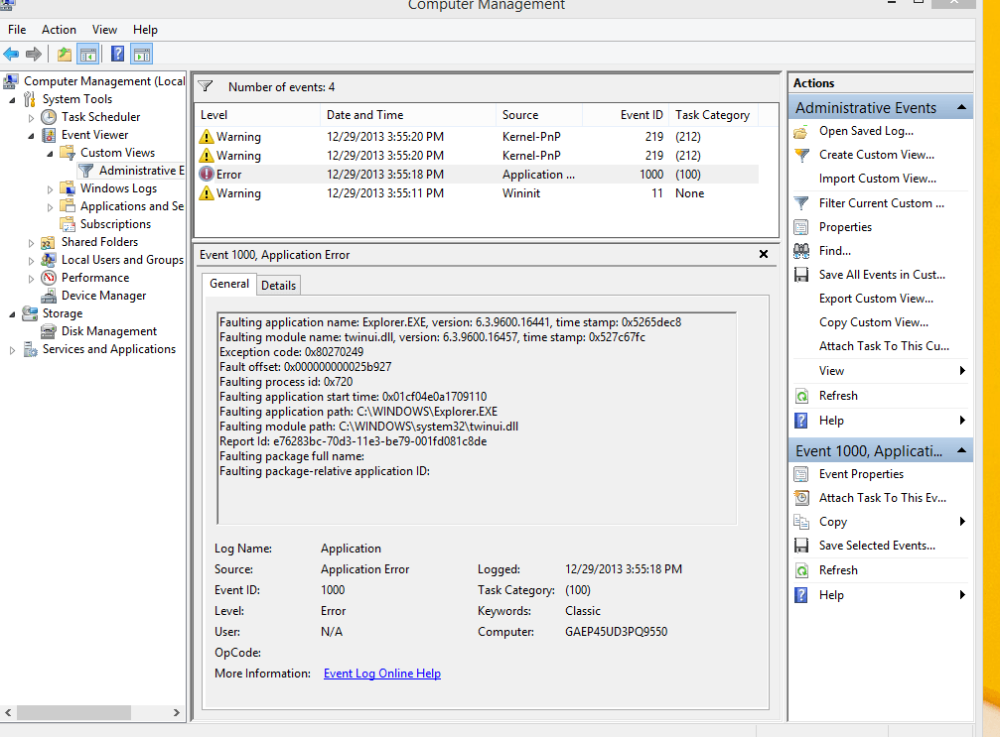
Task: Click the warning icon of the Wininit event
Action: click(206, 193)
